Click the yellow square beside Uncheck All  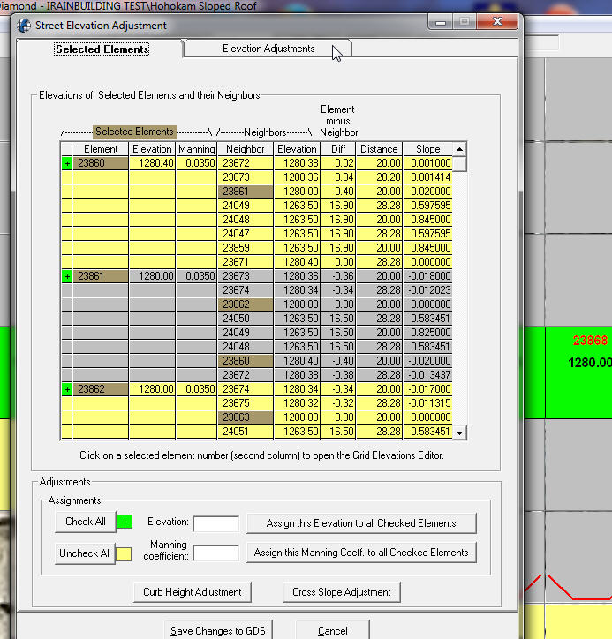(x=125, y=553)
